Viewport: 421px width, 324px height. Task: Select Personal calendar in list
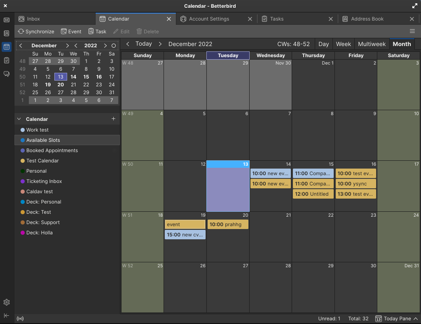pyautogui.click(x=67, y=171)
